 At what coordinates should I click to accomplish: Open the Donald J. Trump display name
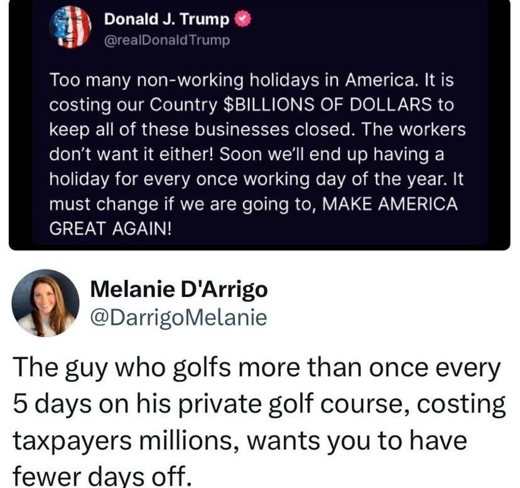click(166, 19)
